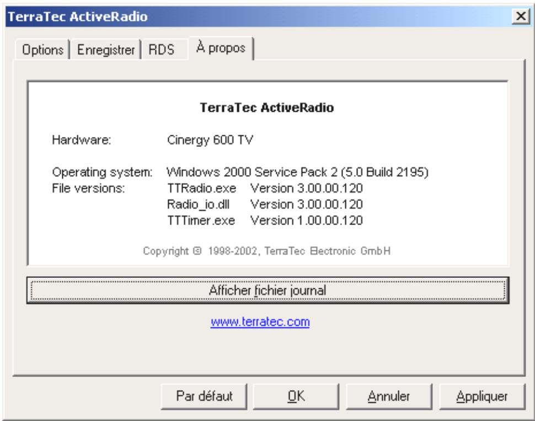
Task: Select the 'Cinergy 600 TV' hardware text
Action: (x=210, y=140)
